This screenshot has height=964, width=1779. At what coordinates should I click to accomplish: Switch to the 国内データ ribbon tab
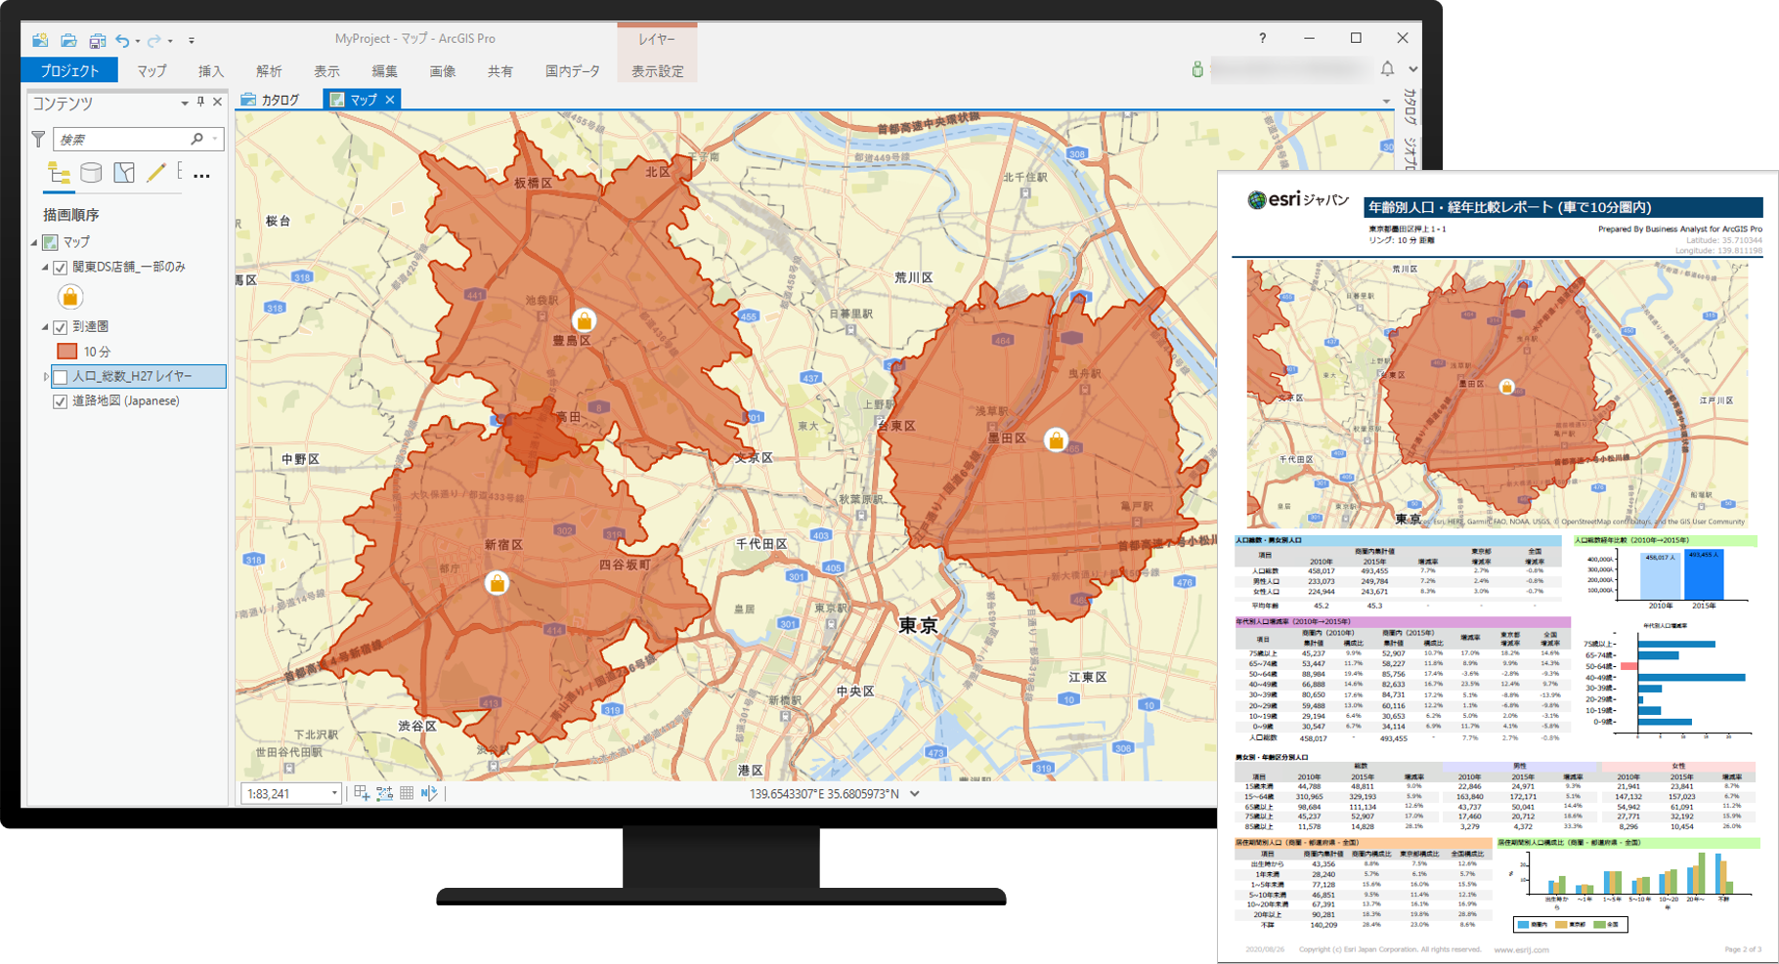click(572, 70)
